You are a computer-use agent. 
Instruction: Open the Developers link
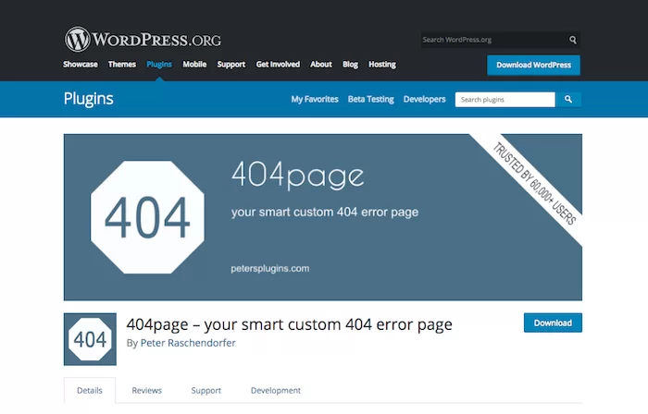424,100
